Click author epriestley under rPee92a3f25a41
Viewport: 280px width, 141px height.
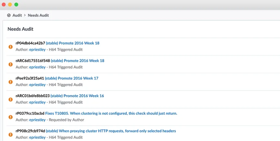tap(38, 85)
